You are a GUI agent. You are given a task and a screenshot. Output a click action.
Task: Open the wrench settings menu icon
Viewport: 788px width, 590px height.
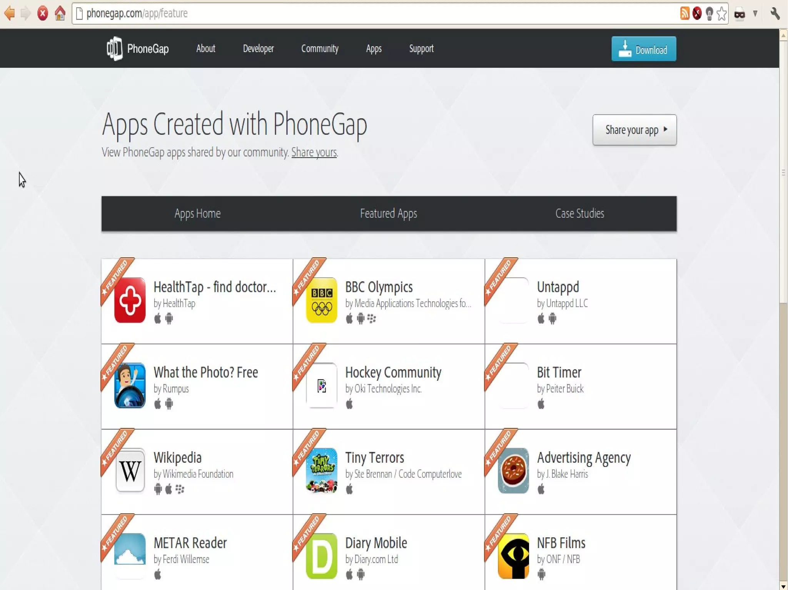click(x=775, y=14)
